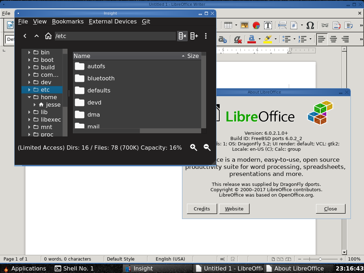Image resolution: width=364 pixels, height=273 pixels.
Task: Expand the bin folder in the tree
Action: [x=29, y=53]
